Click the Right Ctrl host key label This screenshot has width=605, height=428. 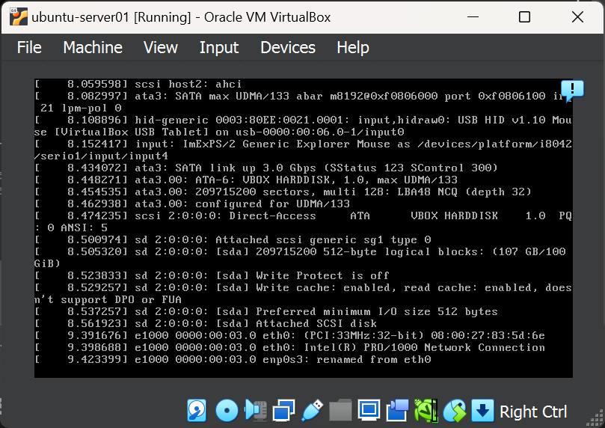click(533, 411)
